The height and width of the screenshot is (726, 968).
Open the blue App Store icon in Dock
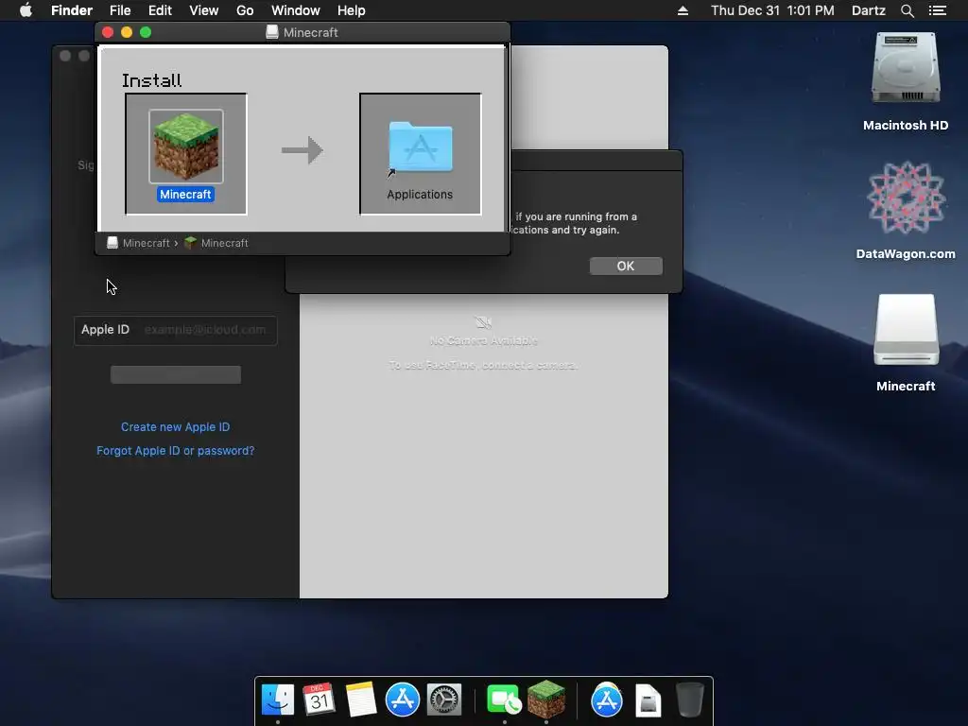click(403, 700)
